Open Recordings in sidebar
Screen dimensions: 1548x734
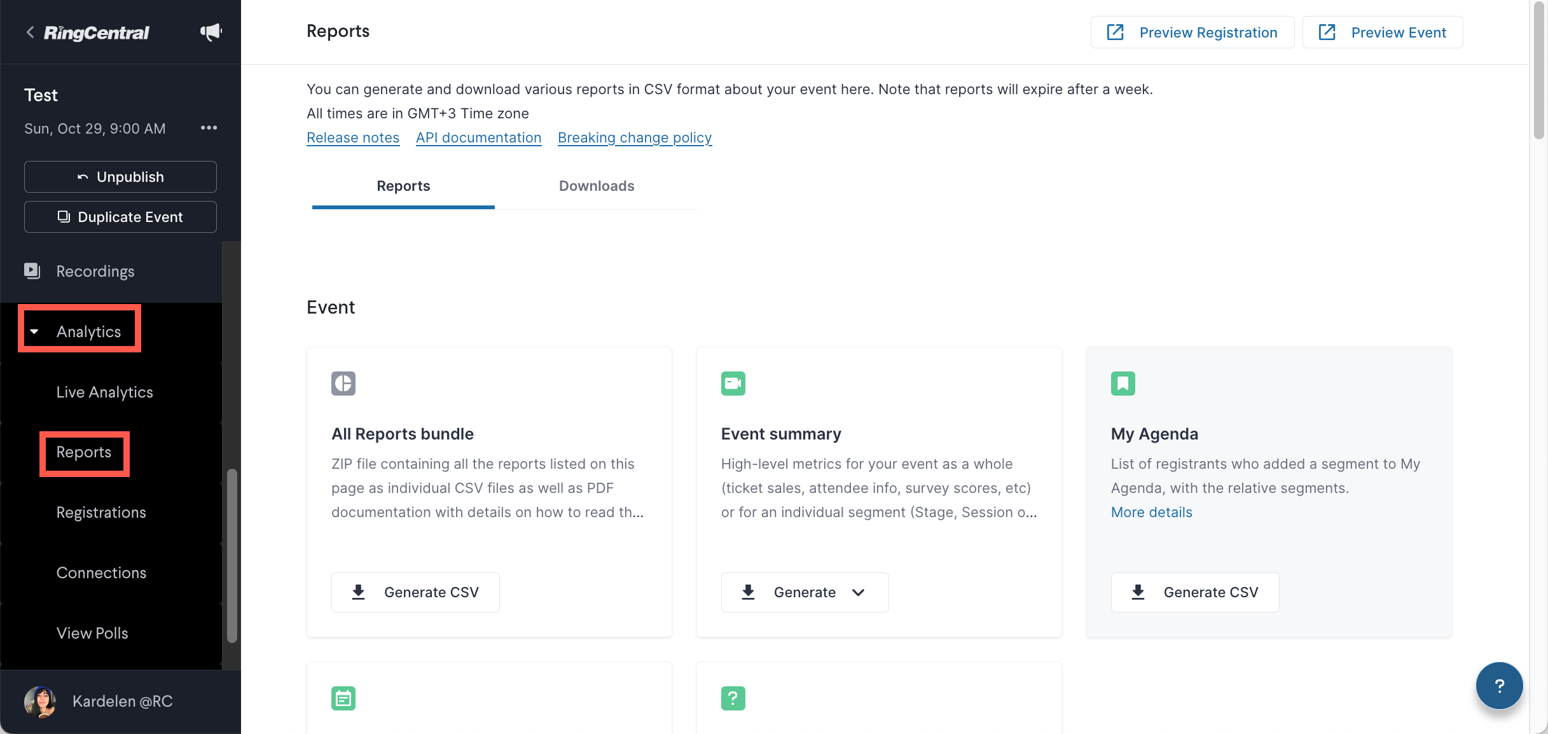tap(95, 271)
